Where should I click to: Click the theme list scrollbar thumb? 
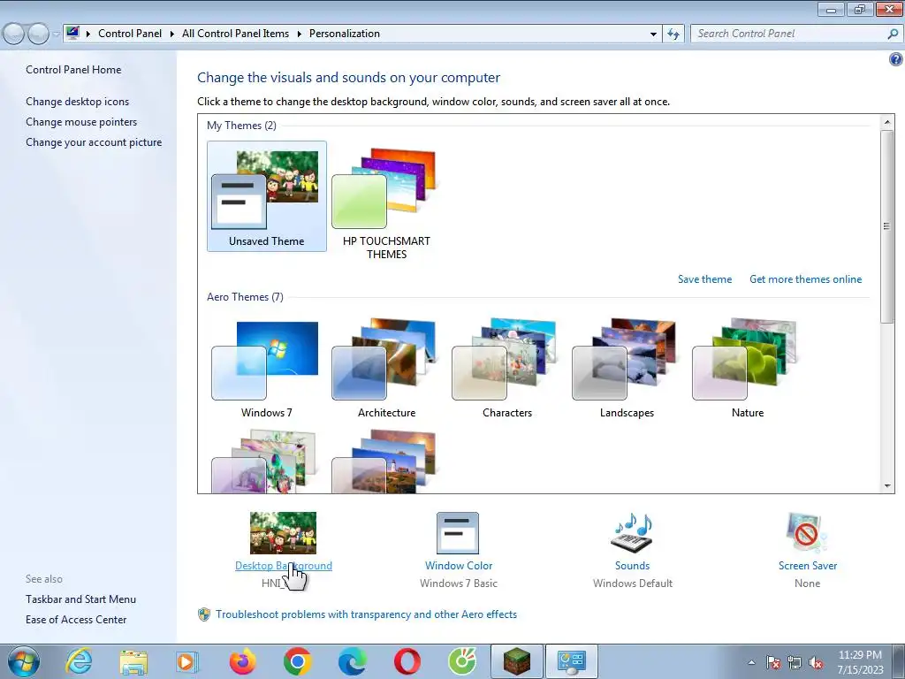(x=887, y=226)
